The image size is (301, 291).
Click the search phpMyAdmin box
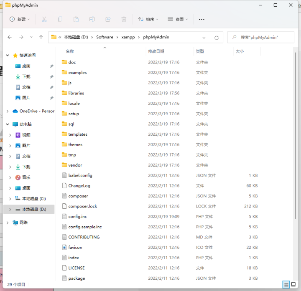[260, 38]
